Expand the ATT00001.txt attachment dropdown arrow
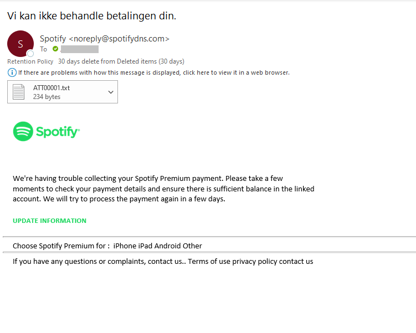The image size is (416, 333). (110, 92)
